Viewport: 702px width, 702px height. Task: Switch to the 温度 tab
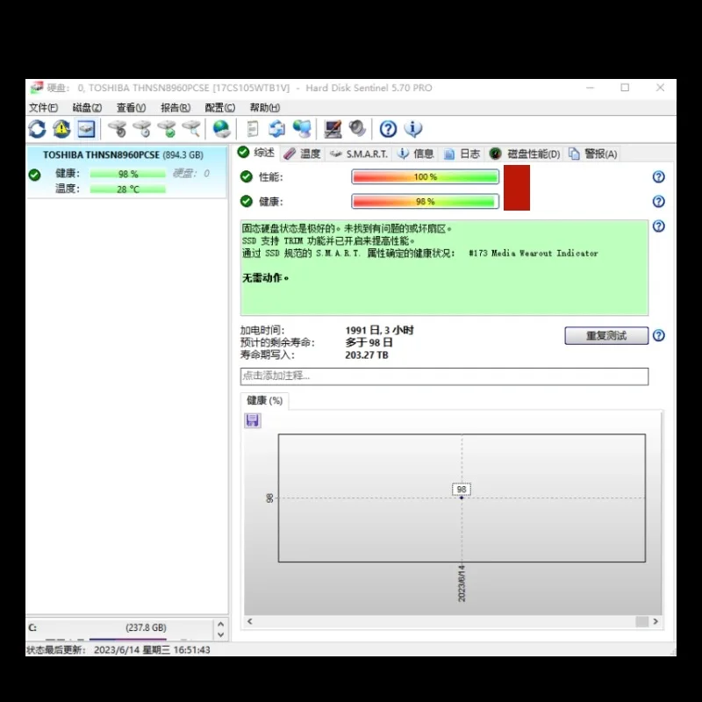(303, 154)
